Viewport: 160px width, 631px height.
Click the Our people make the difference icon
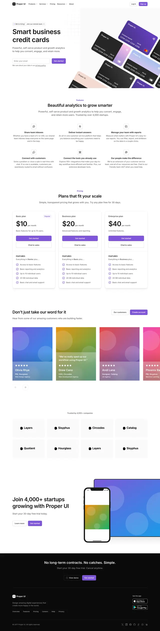click(x=126, y=152)
